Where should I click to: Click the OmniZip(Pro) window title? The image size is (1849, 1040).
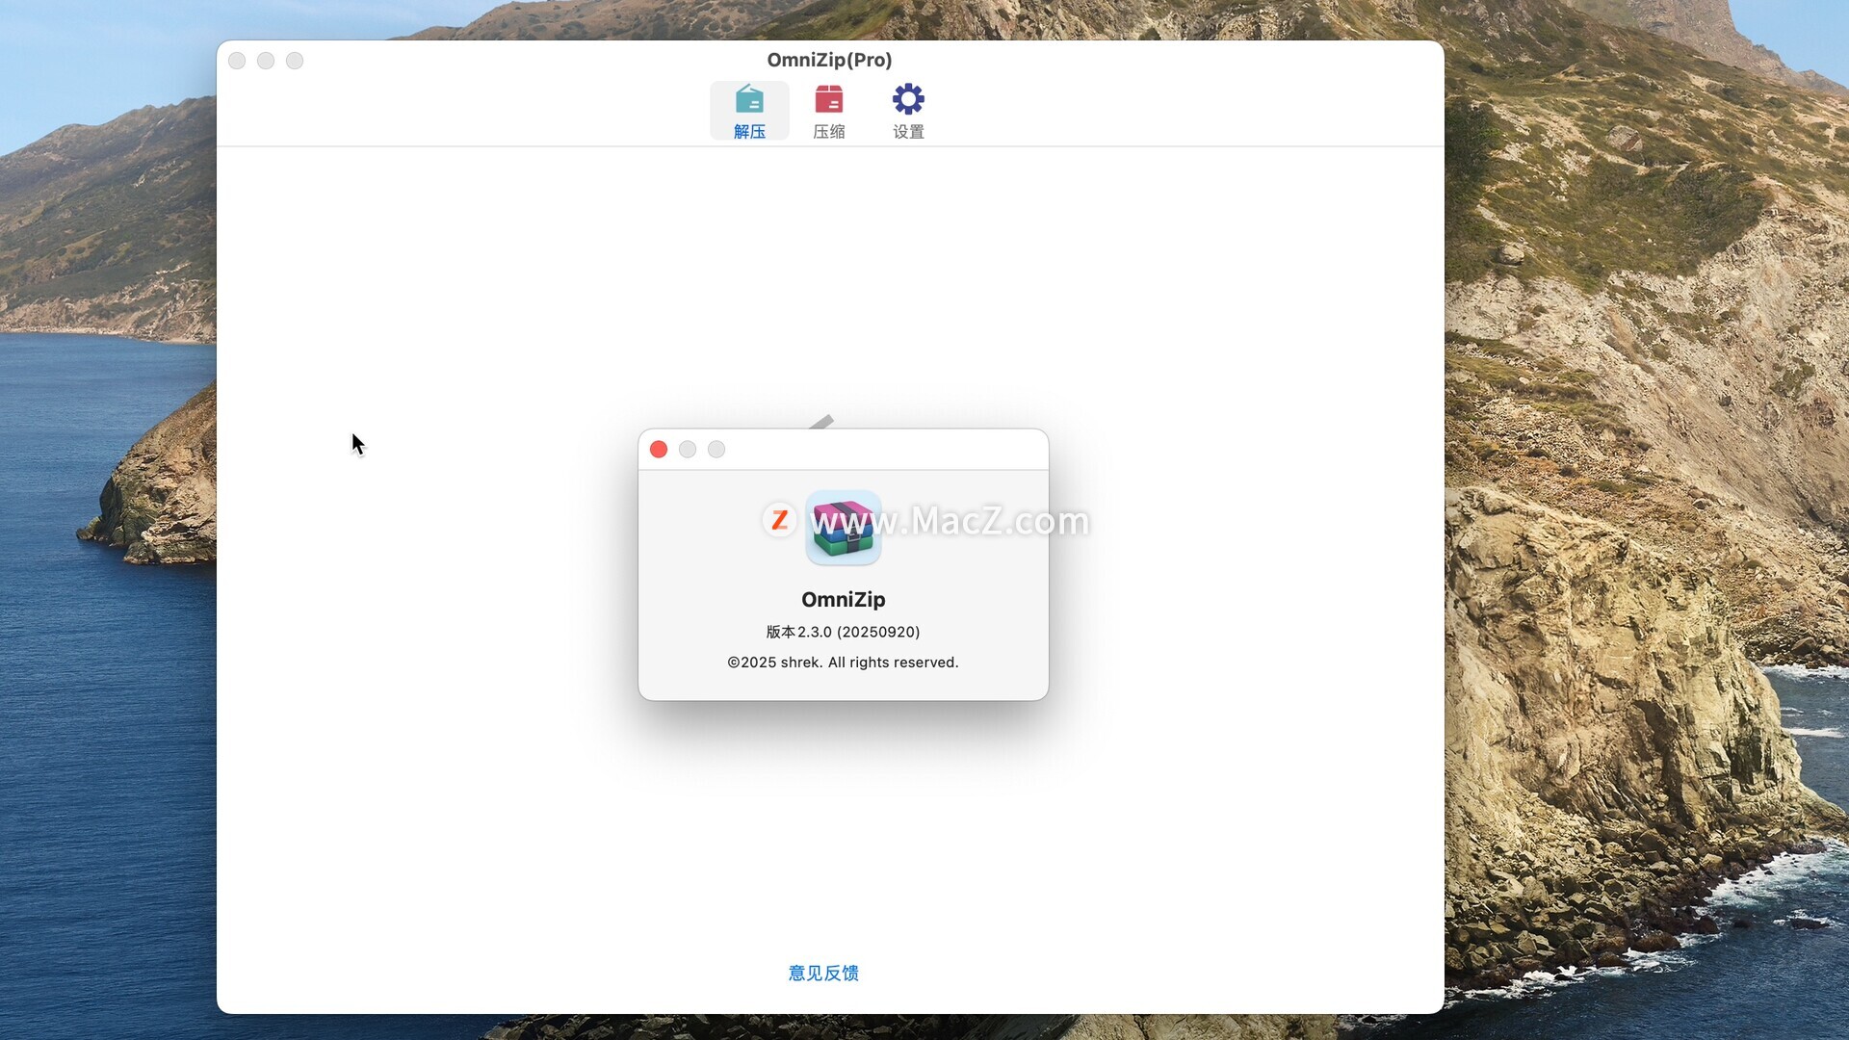pyautogui.click(x=829, y=60)
